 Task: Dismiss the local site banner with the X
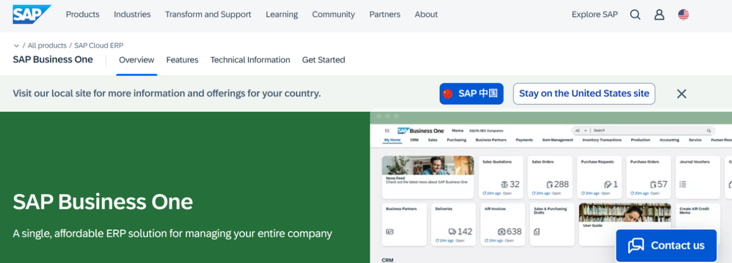pos(682,93)
